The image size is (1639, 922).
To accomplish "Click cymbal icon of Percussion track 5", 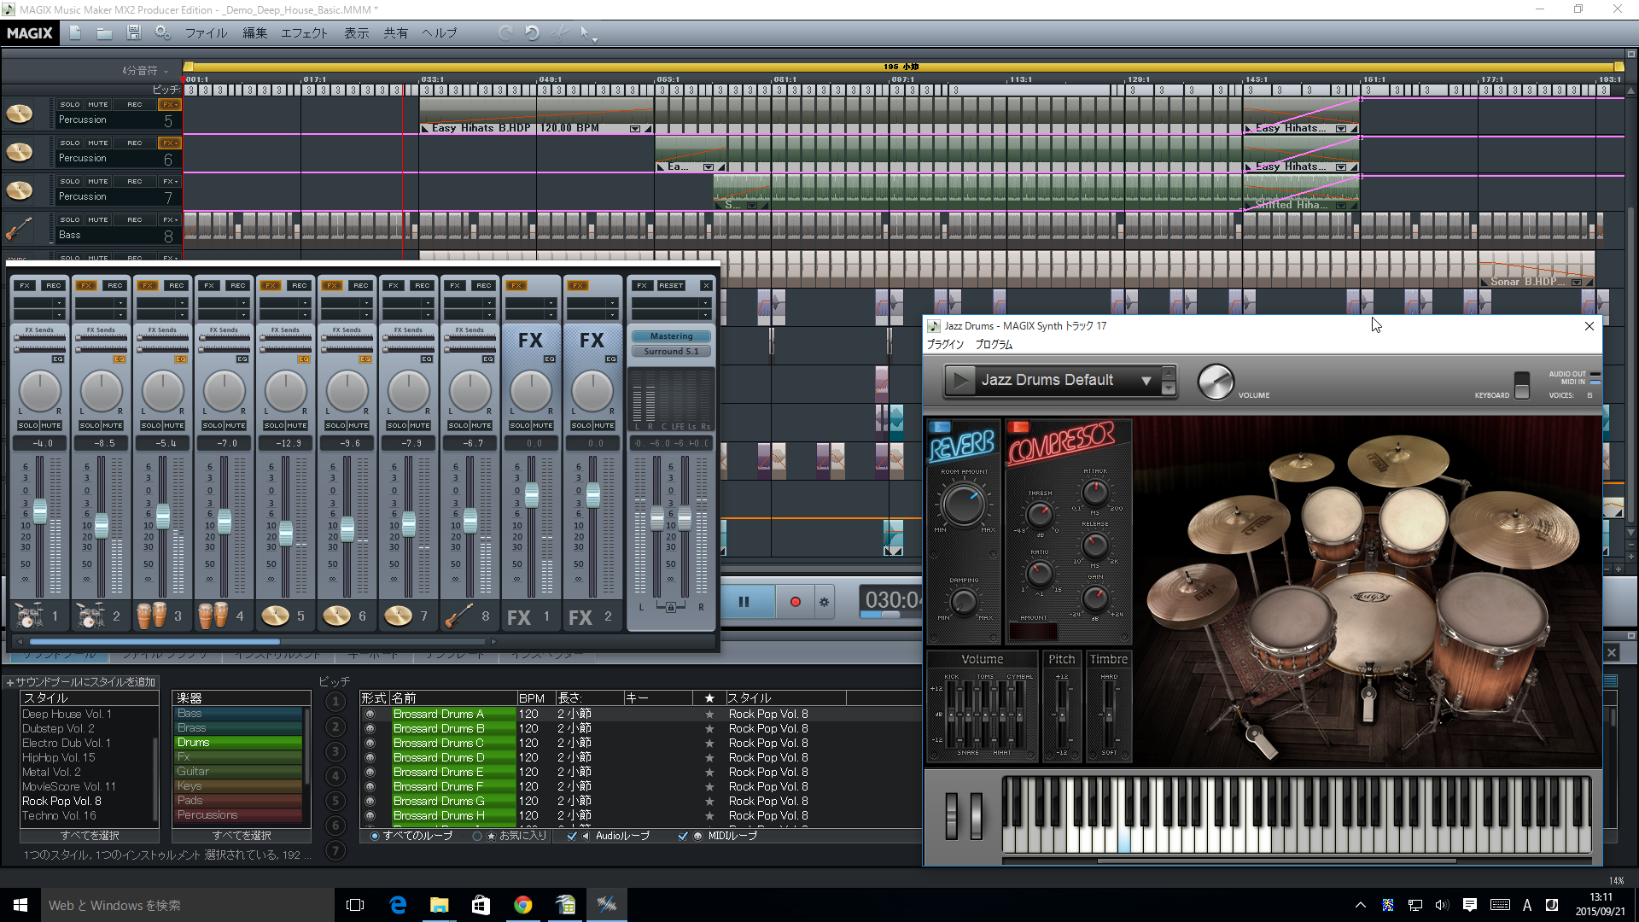I will 19,114.
